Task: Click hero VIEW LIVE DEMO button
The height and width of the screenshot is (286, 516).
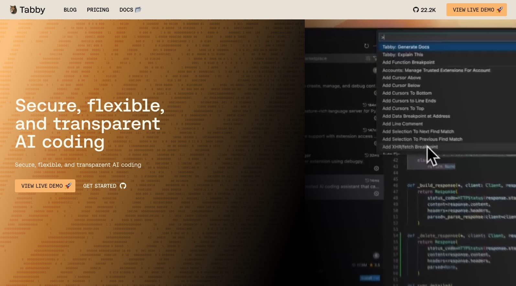Action: [45, 186]
